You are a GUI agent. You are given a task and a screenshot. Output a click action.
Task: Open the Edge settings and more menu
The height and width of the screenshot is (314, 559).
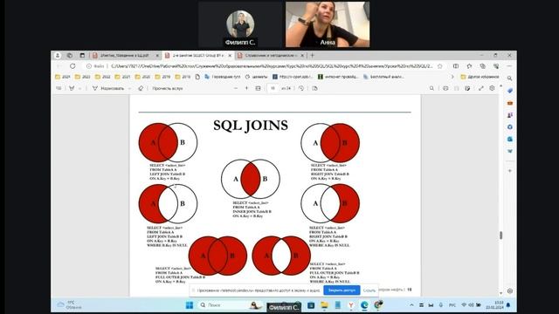tap(509, 66)
